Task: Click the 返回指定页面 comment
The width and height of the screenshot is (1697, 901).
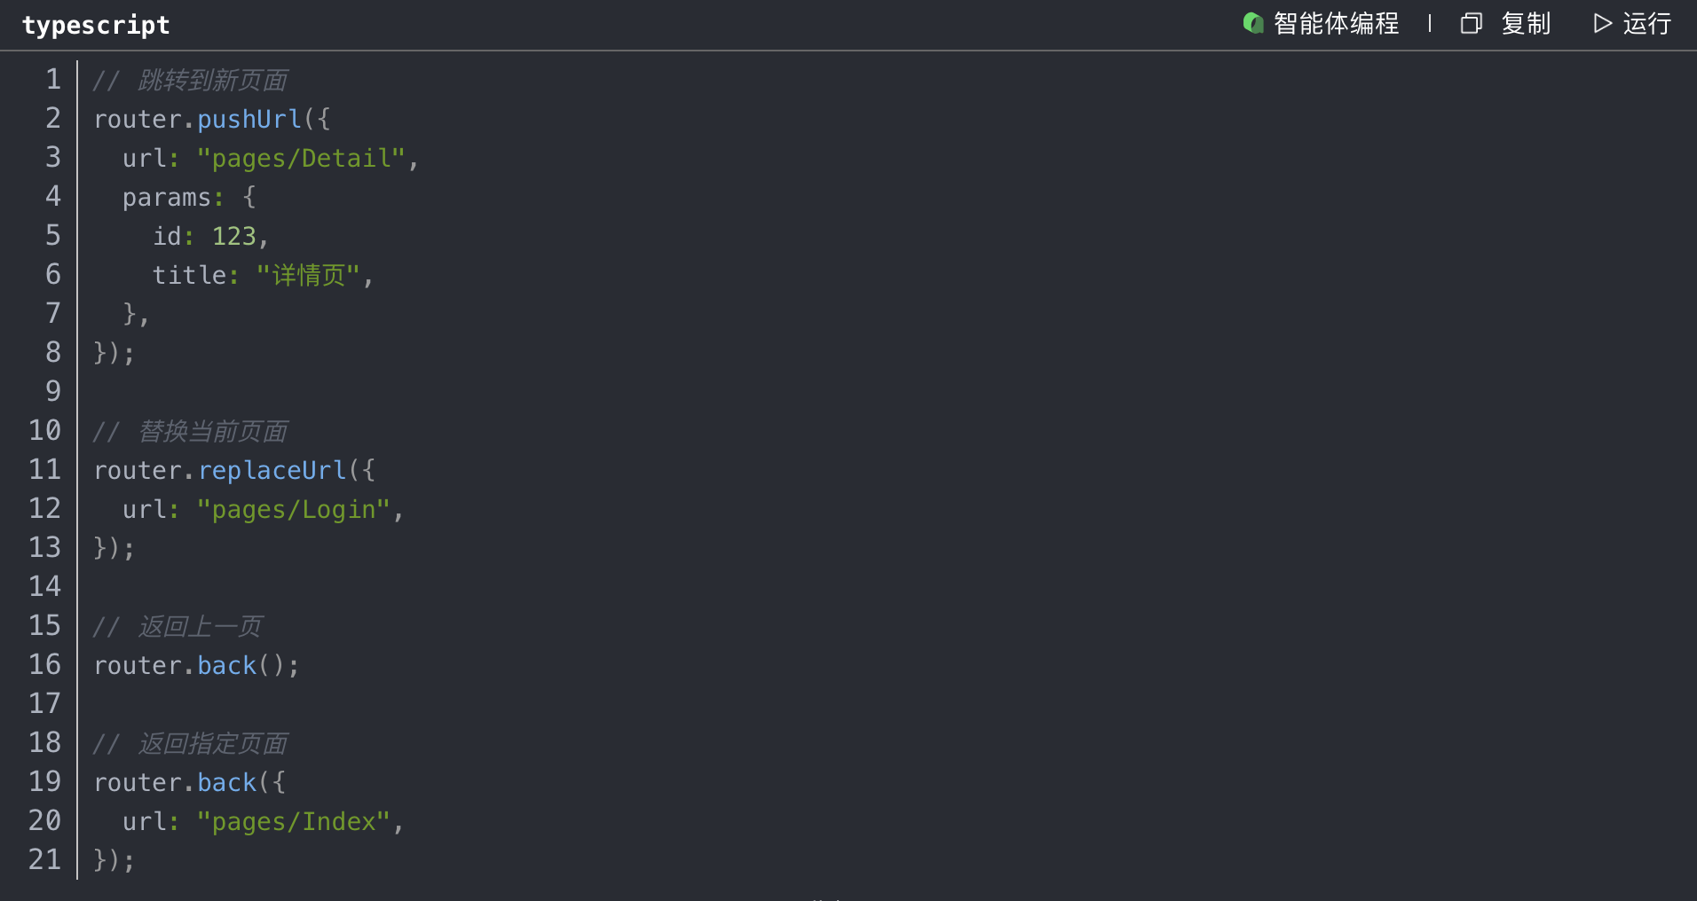Action: 212,744
